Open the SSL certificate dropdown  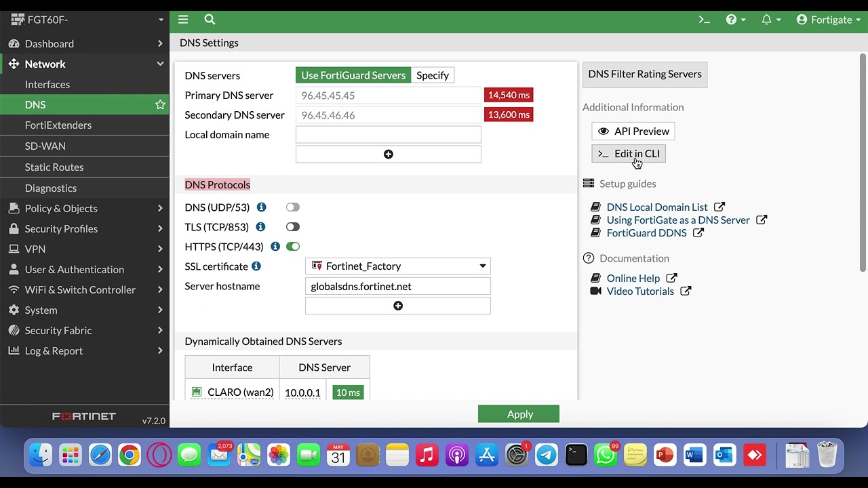[398, 266]
